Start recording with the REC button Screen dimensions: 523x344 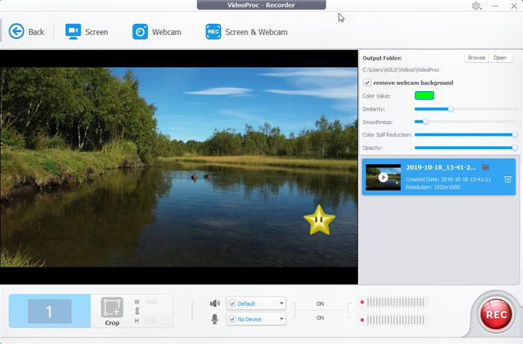click(495, 314)
